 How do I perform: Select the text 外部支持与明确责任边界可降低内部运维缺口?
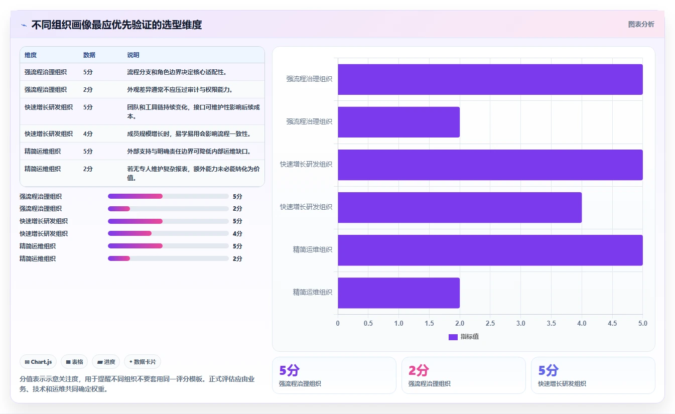pyautogui.click(x=189, y=151)
